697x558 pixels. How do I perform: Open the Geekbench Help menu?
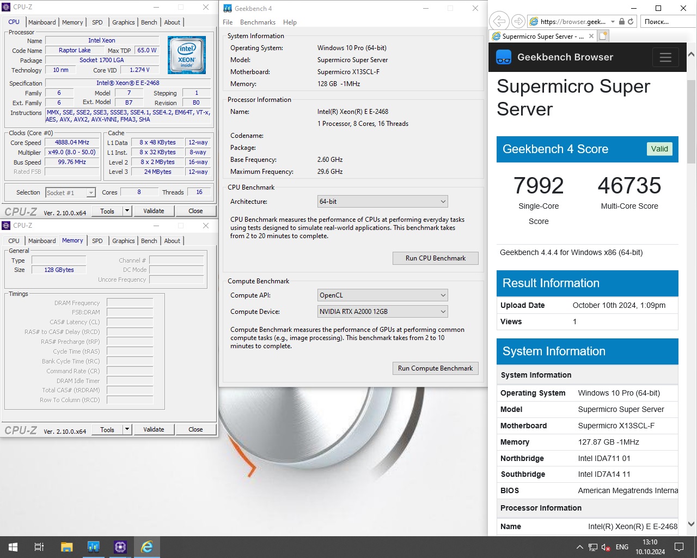point(290,22)
